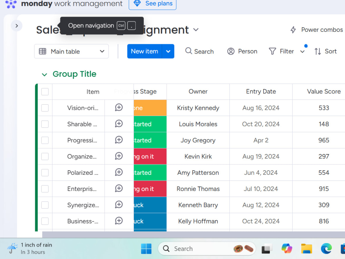Open the board title dropdown chevron

[x=196, y=30]
